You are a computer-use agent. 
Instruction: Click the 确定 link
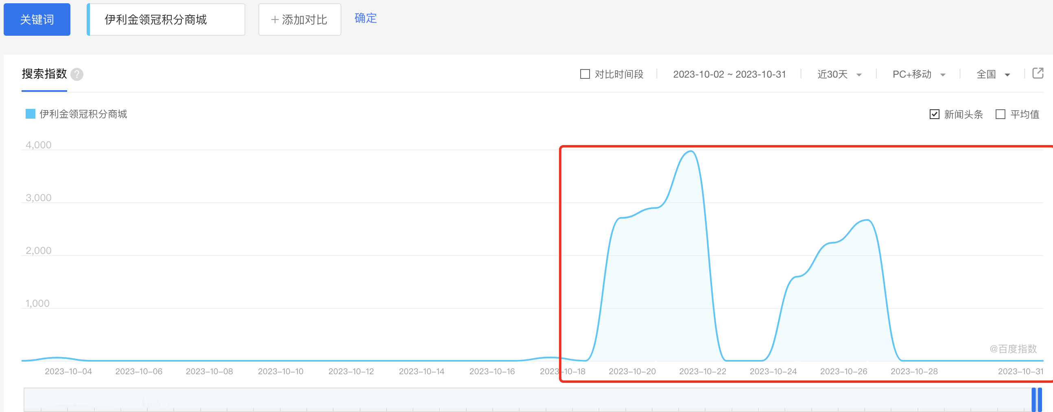365,18
